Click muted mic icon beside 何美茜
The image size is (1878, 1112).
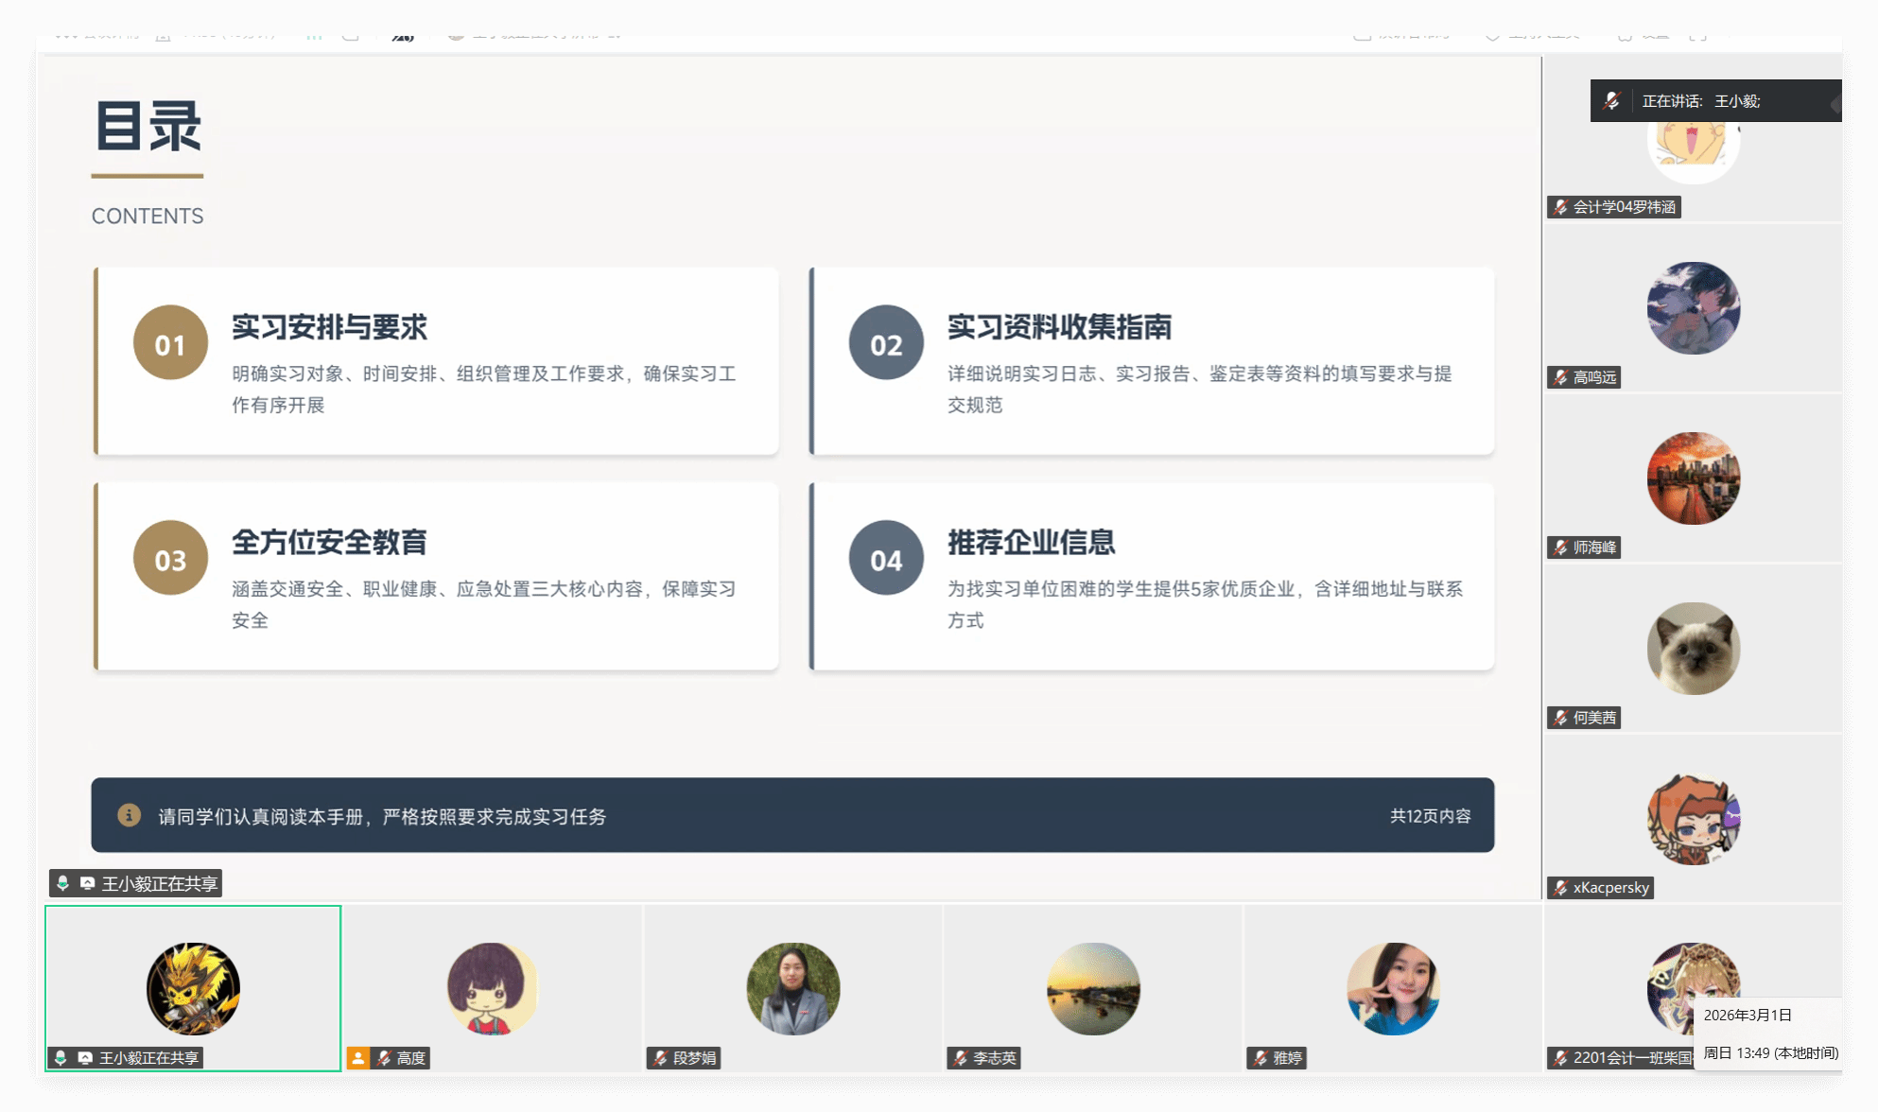1560,718
